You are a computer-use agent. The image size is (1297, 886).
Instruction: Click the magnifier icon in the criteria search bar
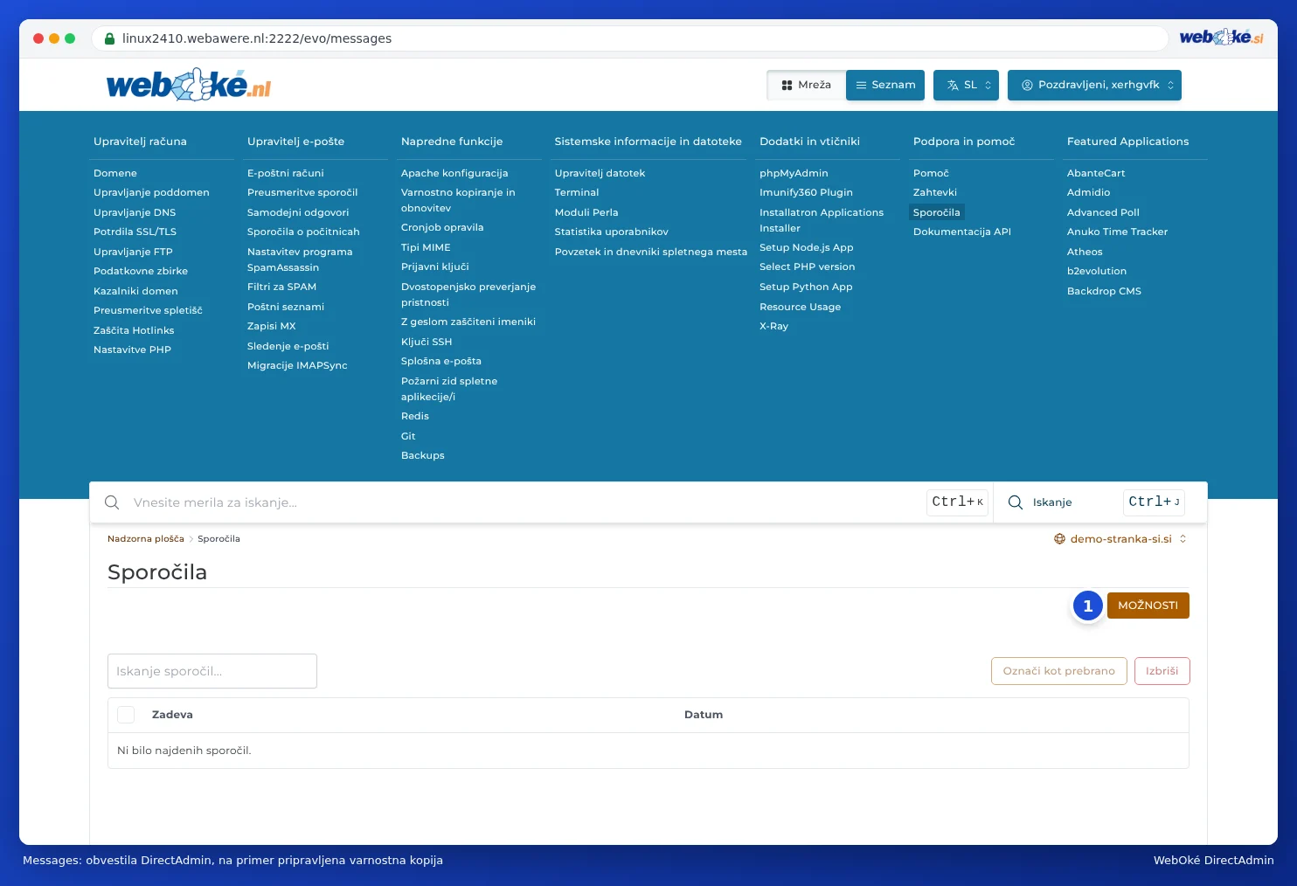112,502
